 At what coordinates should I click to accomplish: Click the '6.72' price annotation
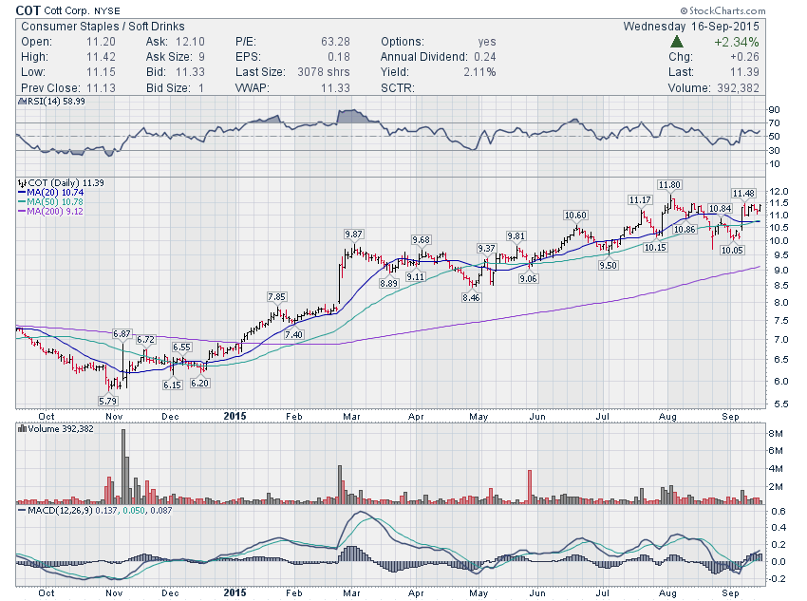145,340
